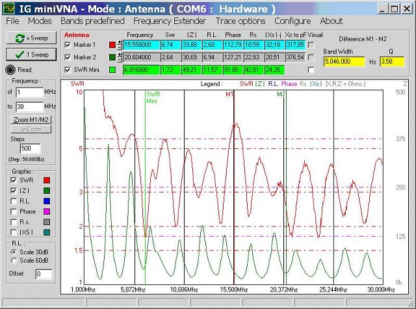Open the Configure menu
416x309 pixels.
coord(292,21)
